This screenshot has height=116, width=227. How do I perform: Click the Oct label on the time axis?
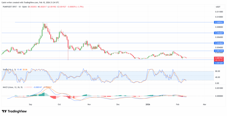(59, 104)
